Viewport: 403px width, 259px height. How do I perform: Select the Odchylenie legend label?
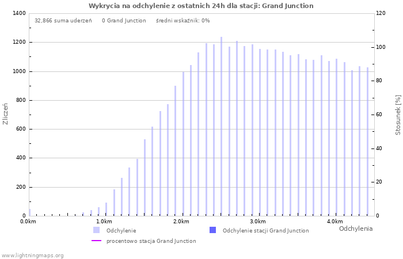pyautogui.click(x=121, y=230)
